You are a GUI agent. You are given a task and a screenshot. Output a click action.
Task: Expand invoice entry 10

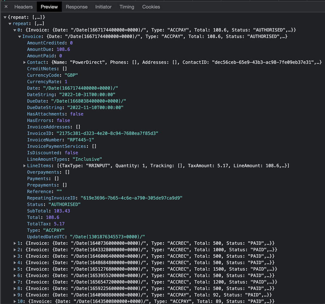click(x=15, y=301)
